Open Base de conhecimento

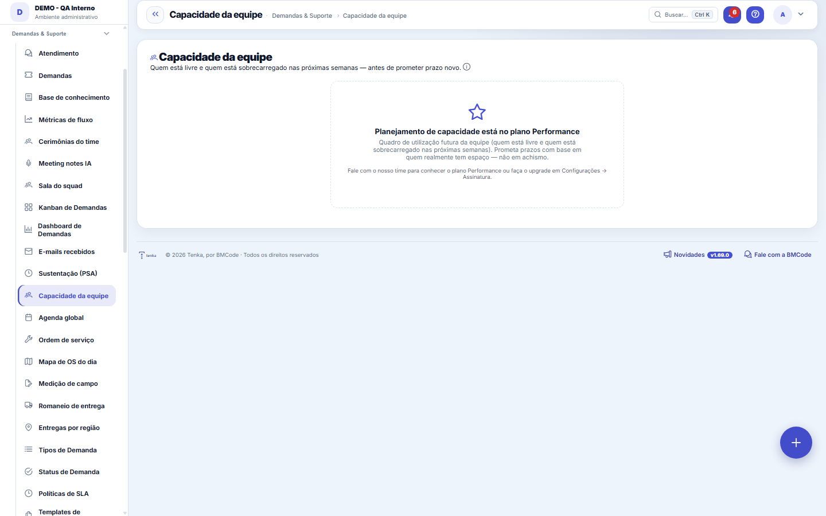(x=67, y=97)
